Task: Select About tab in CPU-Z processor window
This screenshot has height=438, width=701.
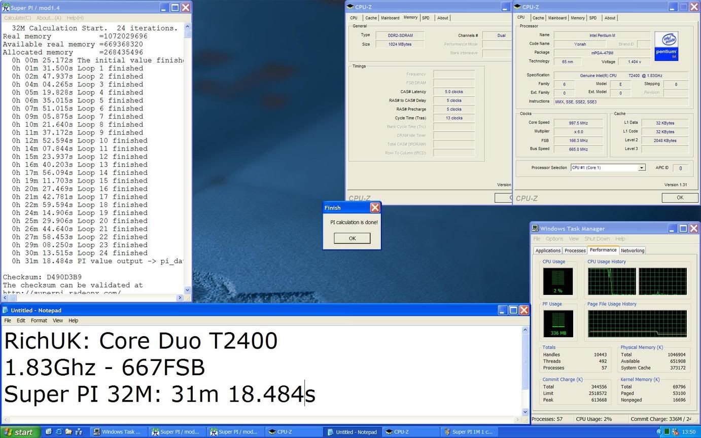Action: point(610,18)
